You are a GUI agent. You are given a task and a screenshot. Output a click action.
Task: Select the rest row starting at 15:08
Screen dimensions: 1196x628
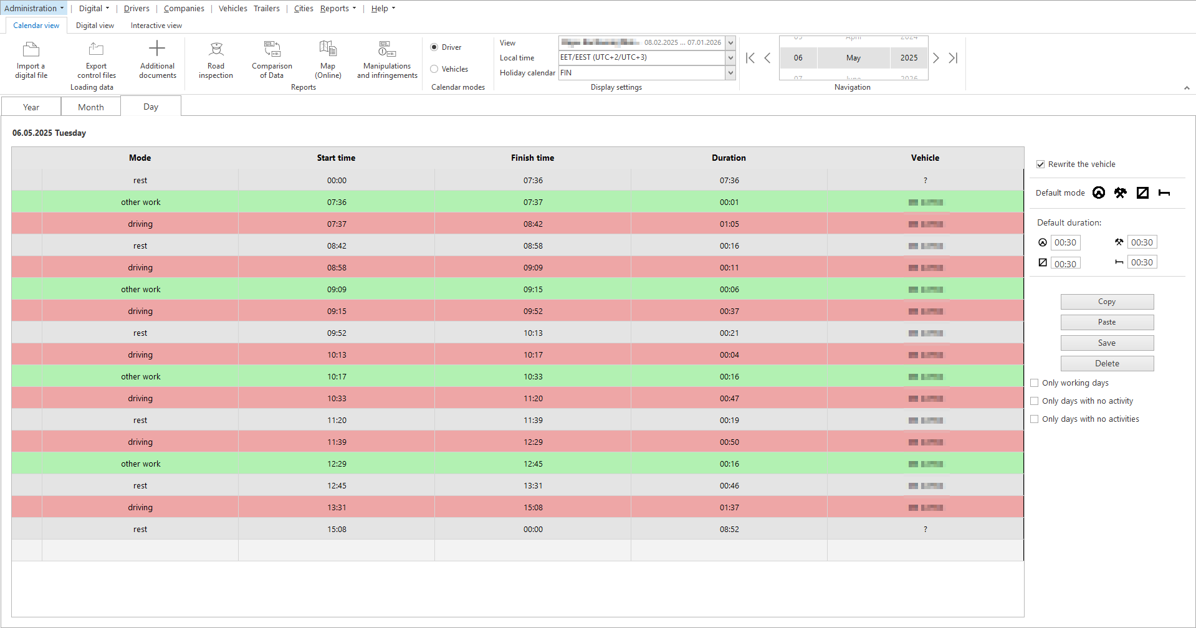click(x=517, y=529)
